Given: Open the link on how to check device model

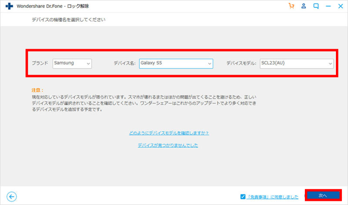Looking at the screenshot, I should (169, 133).
